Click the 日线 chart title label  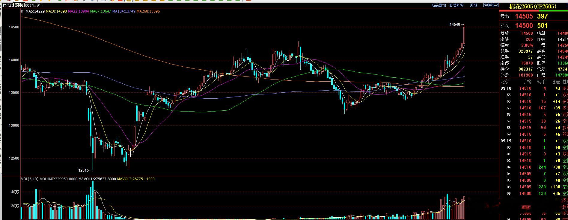tap(37, 5)
